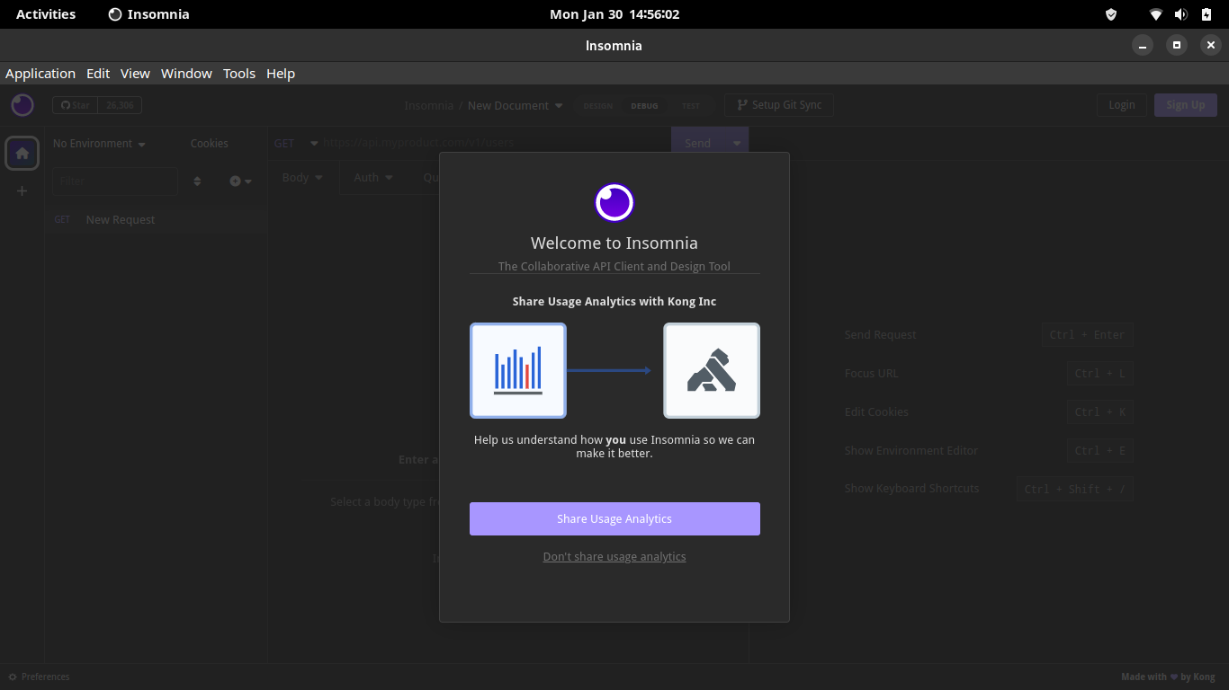
Task: Click the Filter input in the sidebar
Action: 114,181
